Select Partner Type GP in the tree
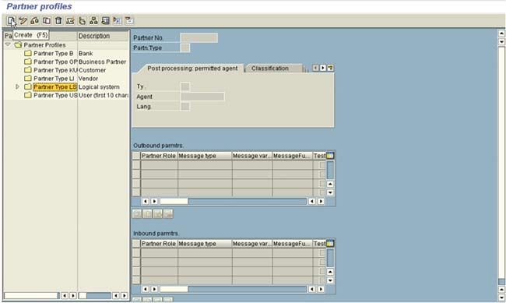Screen dimensions: 506x303 tap(55, 62)
